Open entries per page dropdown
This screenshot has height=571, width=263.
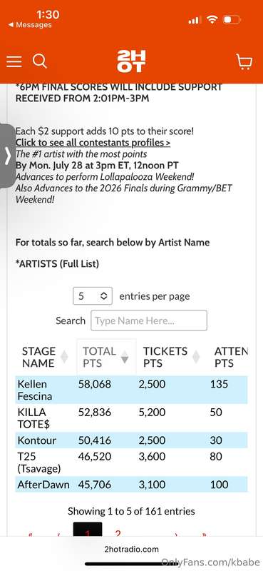tap(93, 296)
